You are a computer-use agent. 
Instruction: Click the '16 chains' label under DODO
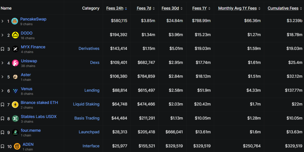click(x=28, y=38)
